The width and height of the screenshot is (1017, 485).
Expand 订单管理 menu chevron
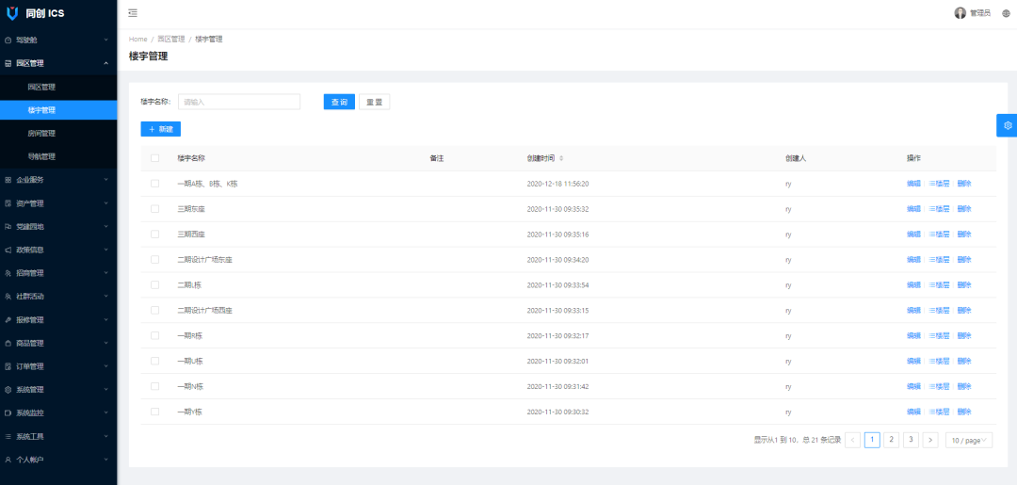click(x=105, y=366)
